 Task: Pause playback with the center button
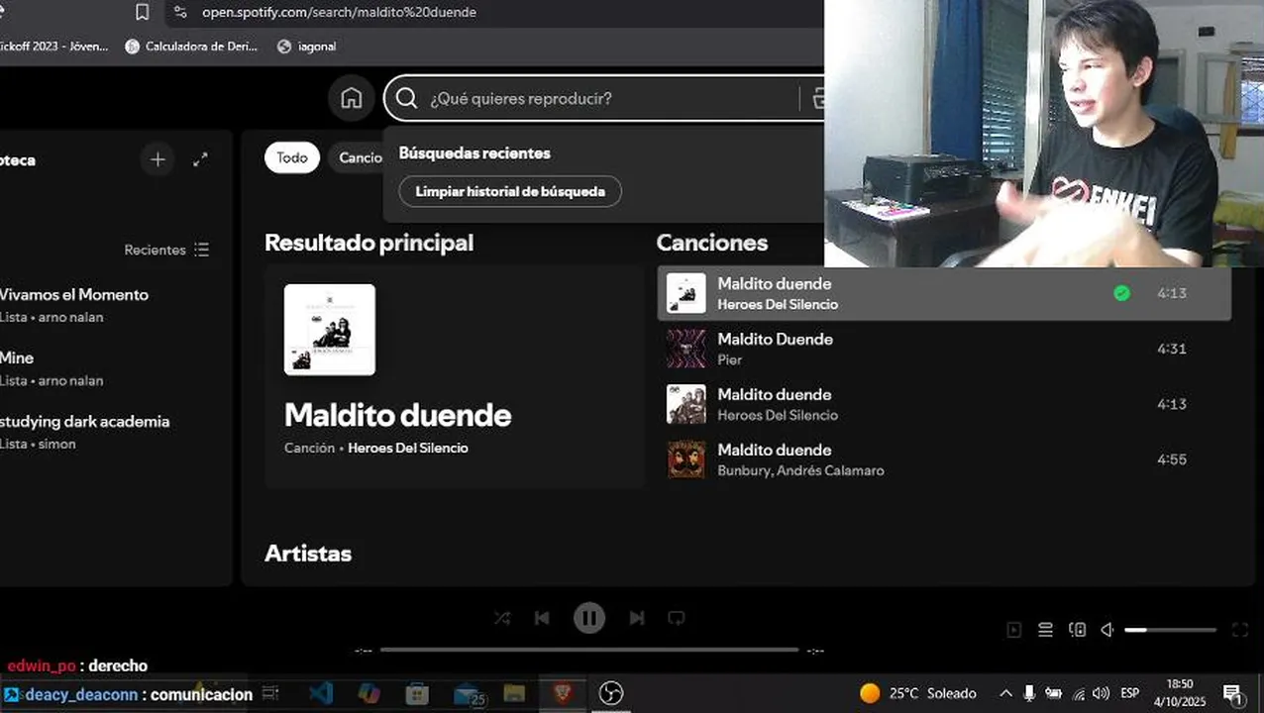tap(589, 619)
